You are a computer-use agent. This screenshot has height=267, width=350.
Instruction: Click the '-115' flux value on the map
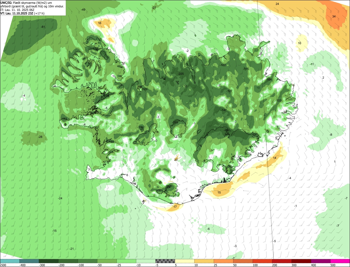[x=246, y=69]
